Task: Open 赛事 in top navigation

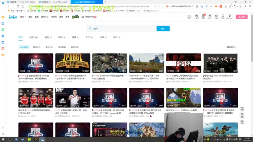Action: tap(67, 17)
